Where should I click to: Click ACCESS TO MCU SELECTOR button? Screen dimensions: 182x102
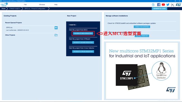point(83,33)
